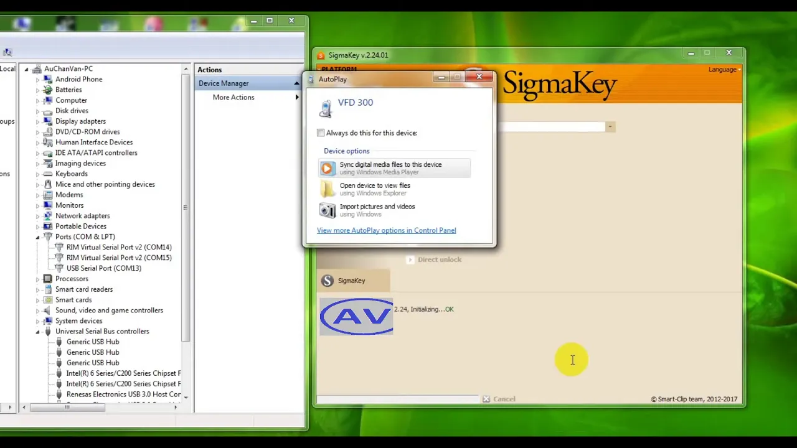797x448 pixels.
Task: Click the AV logo thumbnail in SigmaKey log
Action: pos(356,317)
